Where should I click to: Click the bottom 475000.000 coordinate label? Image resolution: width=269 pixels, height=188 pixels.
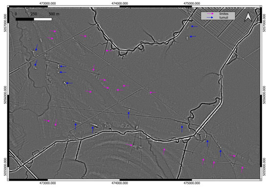tap(192, 183)
